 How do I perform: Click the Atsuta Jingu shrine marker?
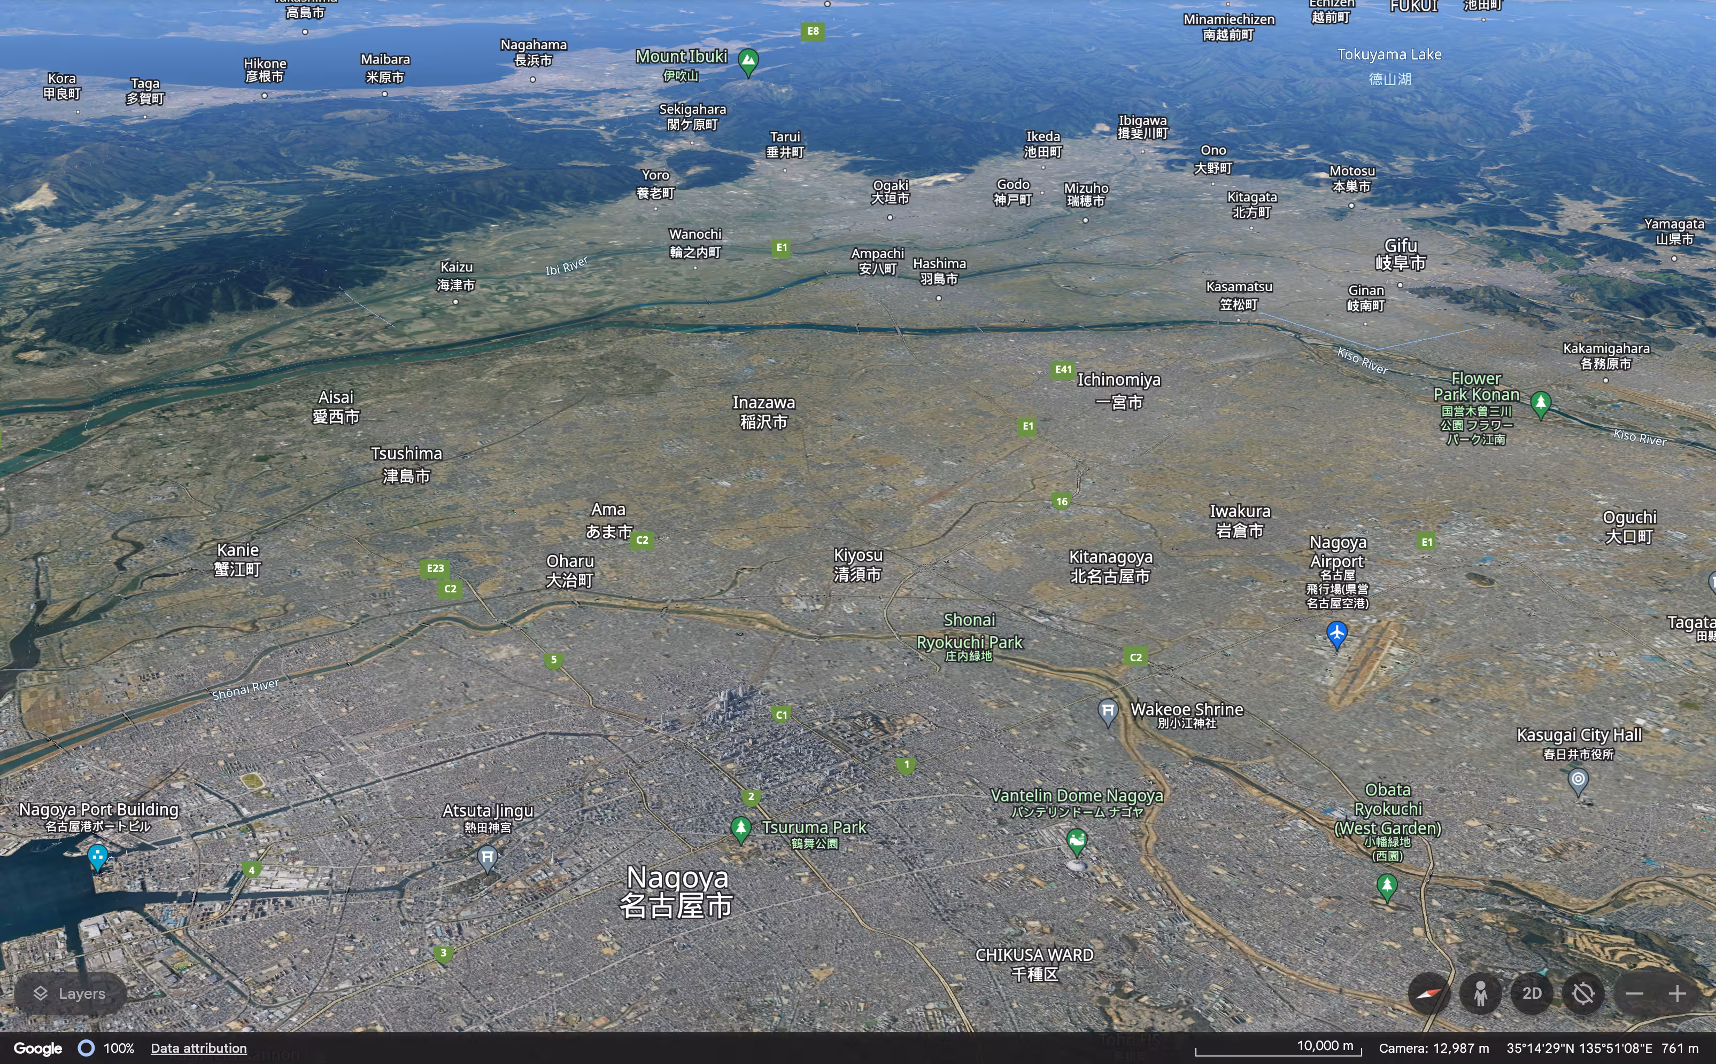click(x=488, y=857)
